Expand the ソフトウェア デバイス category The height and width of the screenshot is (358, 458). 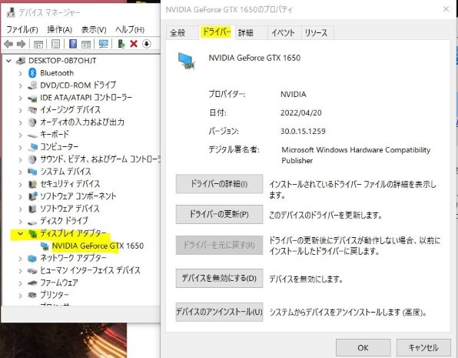[20, 209]
